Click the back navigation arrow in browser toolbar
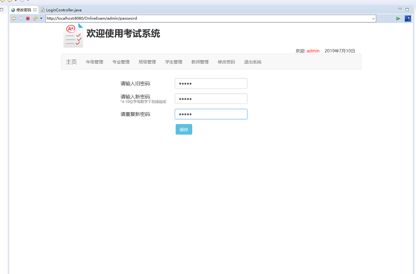Image resolution: width=416 pixels, height=274 pixels. pyautogui.click(x=14, y=18)
